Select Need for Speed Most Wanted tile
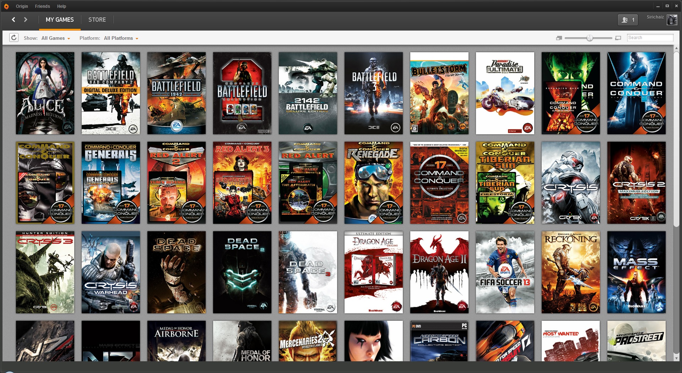 (571, 341)
